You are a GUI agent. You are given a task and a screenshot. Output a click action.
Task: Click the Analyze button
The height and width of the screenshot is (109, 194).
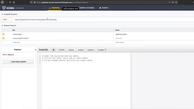coord(81,50)
